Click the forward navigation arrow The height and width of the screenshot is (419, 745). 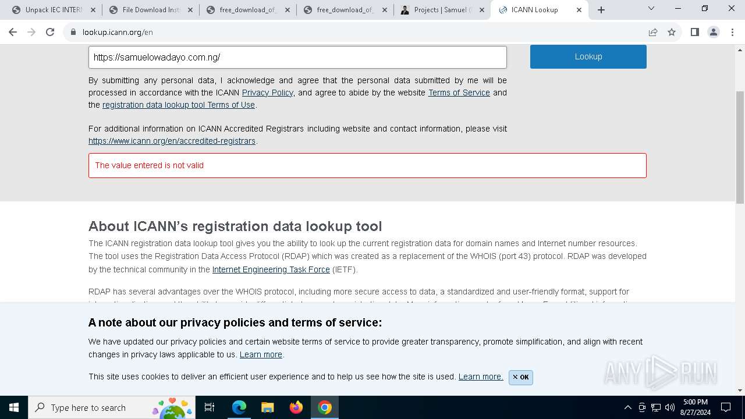31,32
